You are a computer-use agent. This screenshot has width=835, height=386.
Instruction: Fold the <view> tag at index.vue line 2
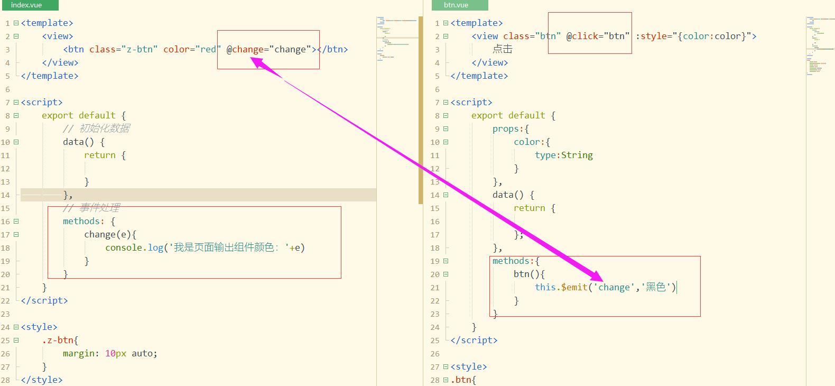coord(16,36)
